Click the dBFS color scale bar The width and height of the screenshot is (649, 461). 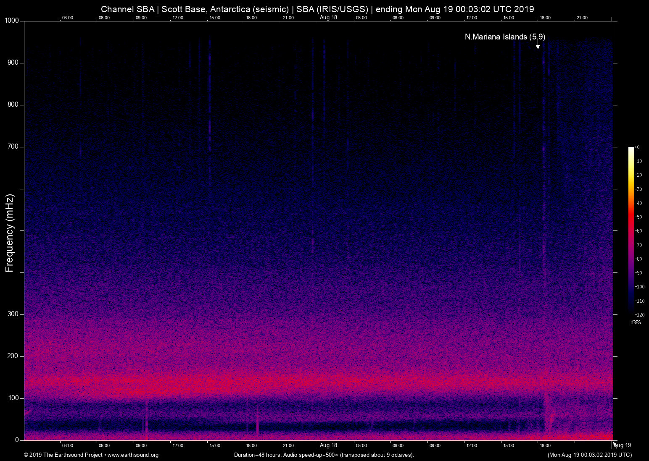pyautogui.click(x=631, y=230)
